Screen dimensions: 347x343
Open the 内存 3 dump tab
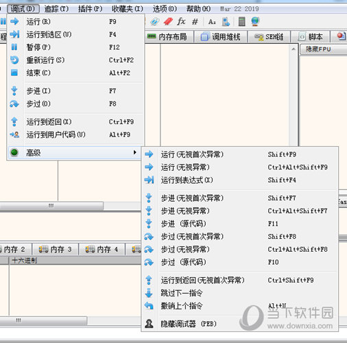tap(55, 249)
